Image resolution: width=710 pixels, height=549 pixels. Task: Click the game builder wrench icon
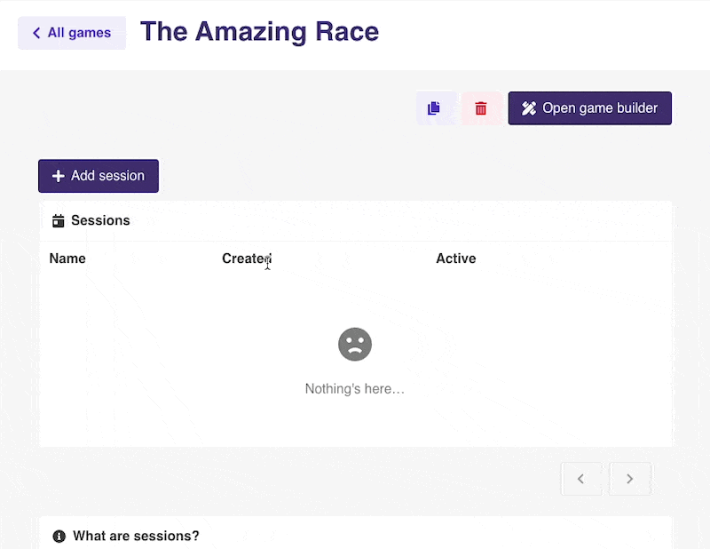click(x=529, y=107)
